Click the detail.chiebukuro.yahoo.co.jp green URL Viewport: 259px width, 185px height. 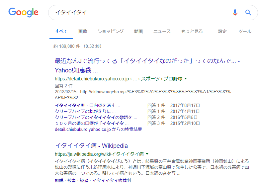[x=119, y=79]
